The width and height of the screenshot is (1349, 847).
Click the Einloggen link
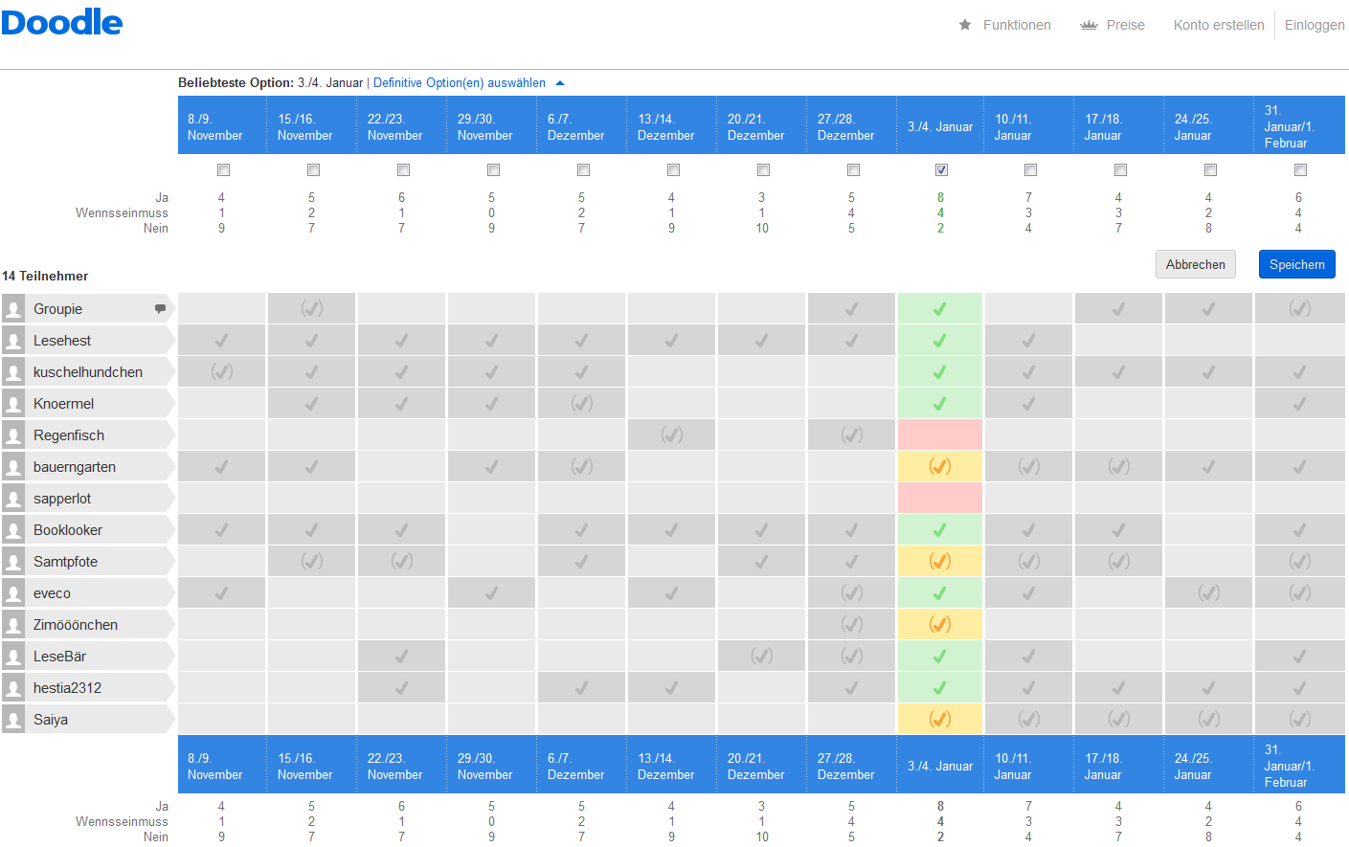click(1314, 25)
